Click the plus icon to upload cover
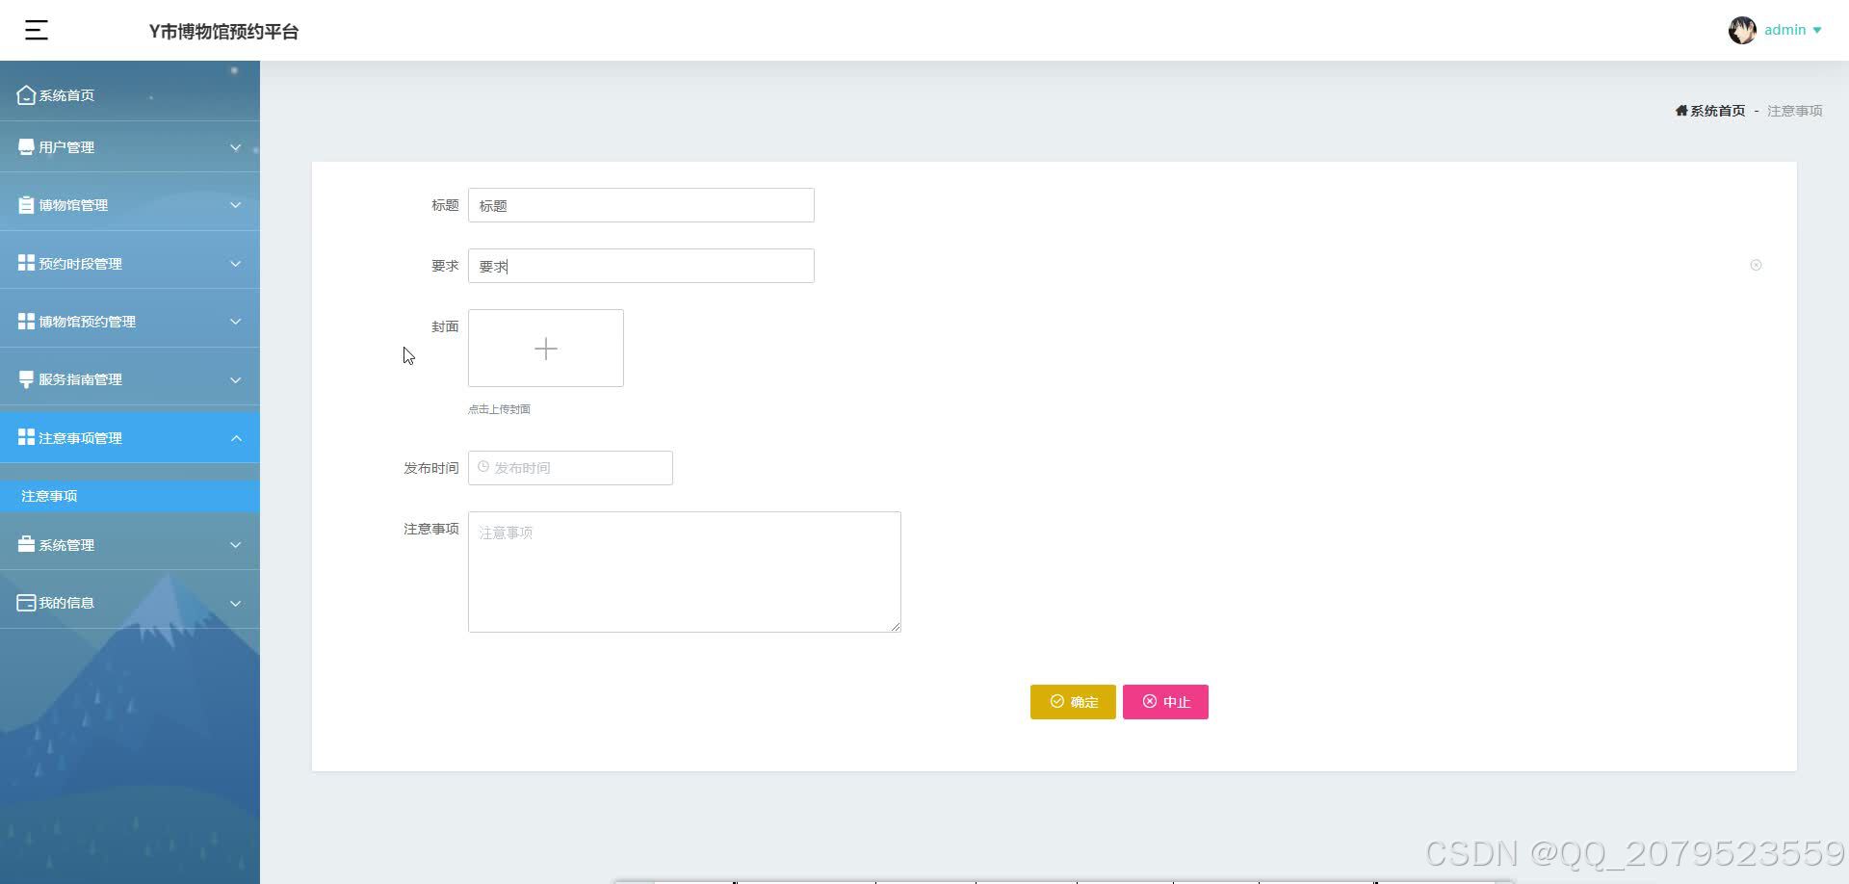This screenshot has height=884, width=1849. 546,348
